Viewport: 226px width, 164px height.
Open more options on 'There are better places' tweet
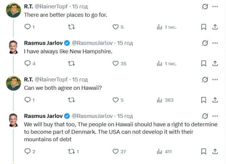pos(216,6)
